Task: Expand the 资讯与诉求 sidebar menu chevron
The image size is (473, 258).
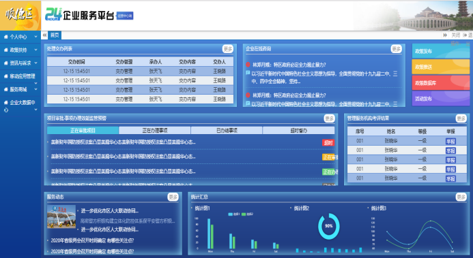Action: (36, 63)
